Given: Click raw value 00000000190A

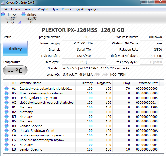Looking at the screenshot, I should [x=147, y=107].
